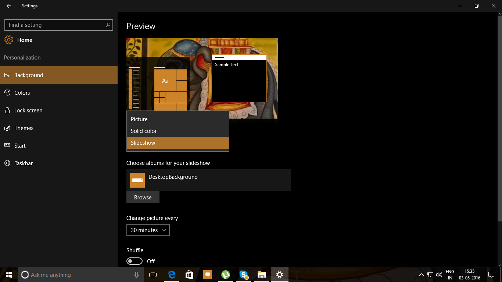Open Lock screen settings
Screen dimensions: 502x282
[28, 110]
